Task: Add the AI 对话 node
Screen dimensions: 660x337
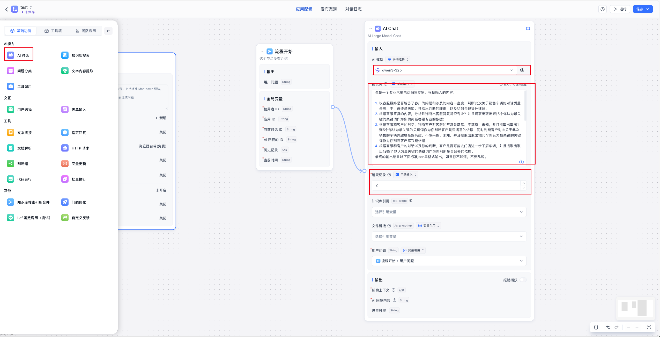Action: coord(19,55)
